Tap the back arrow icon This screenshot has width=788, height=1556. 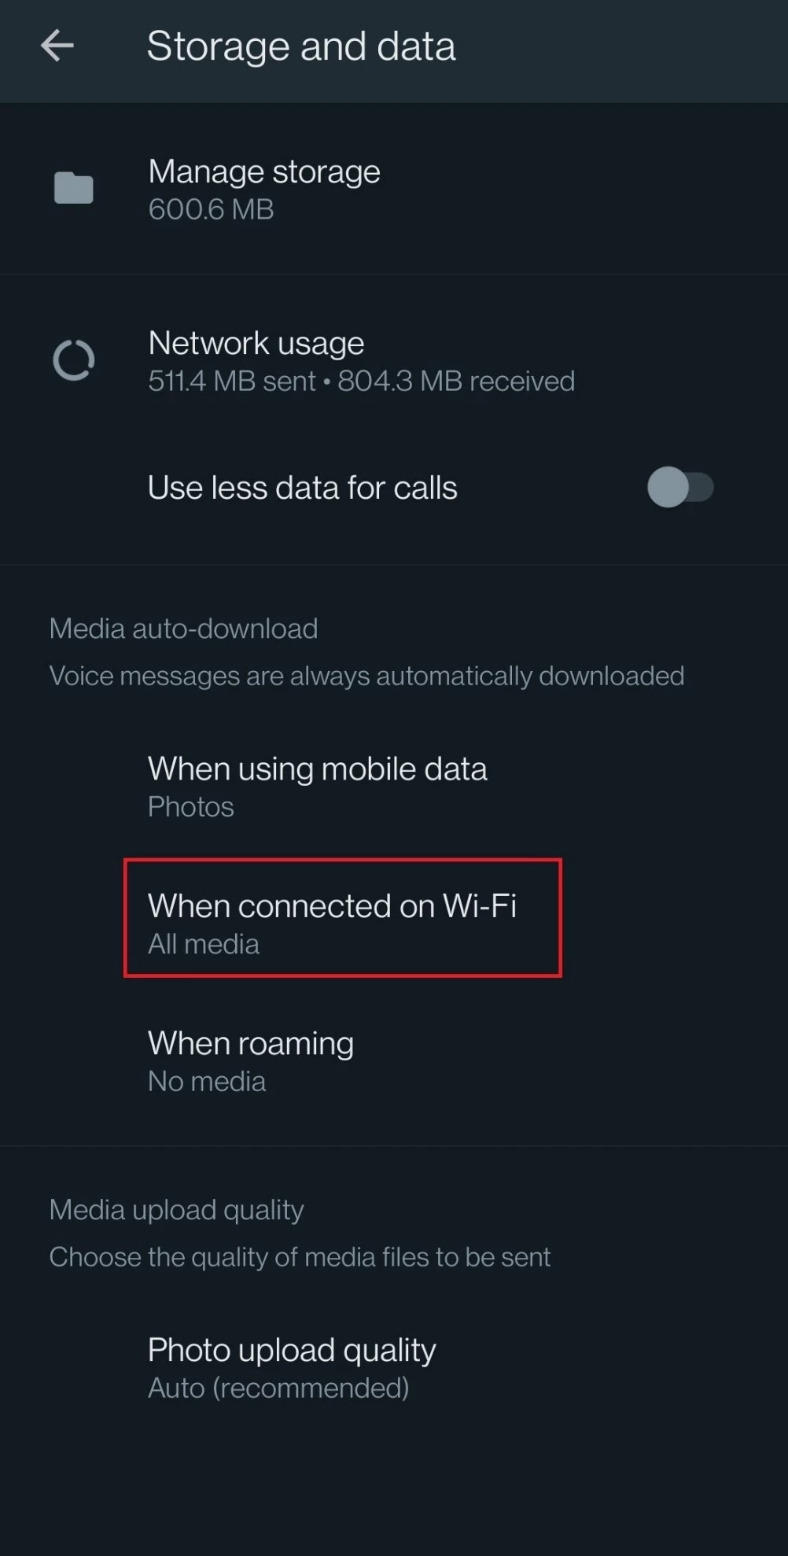[57, 46]
